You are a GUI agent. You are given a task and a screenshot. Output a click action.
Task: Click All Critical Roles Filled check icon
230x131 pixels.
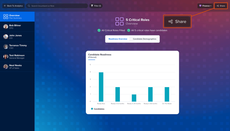pyautogui.click(x=99, y=30)
